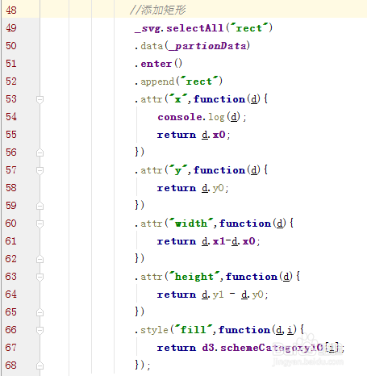The image size is (367, 376).
Task: Click function keyword on line 60
Action: [x=245, y=224]
